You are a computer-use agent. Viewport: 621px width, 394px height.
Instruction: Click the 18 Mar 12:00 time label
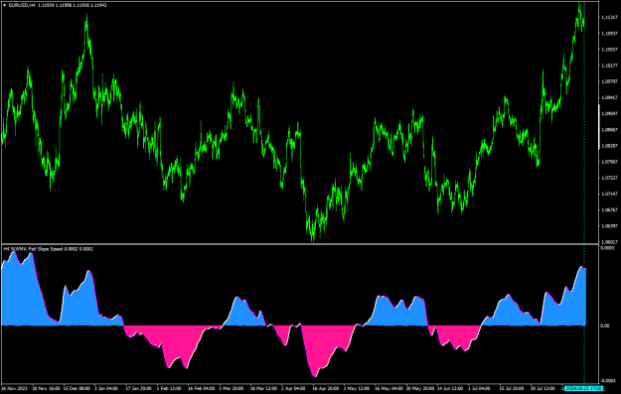(263, 388)
